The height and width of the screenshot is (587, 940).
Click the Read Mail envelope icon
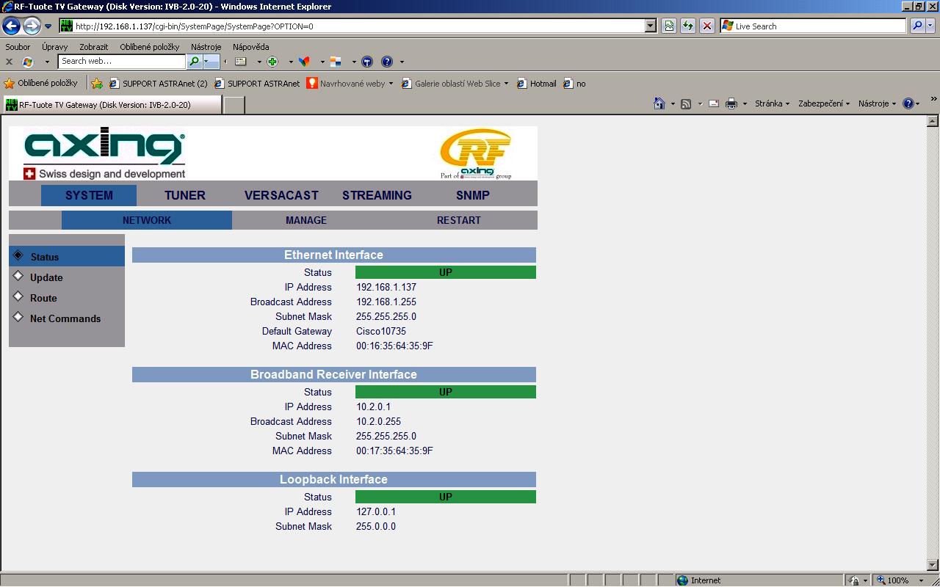click(x=713, y=104)
